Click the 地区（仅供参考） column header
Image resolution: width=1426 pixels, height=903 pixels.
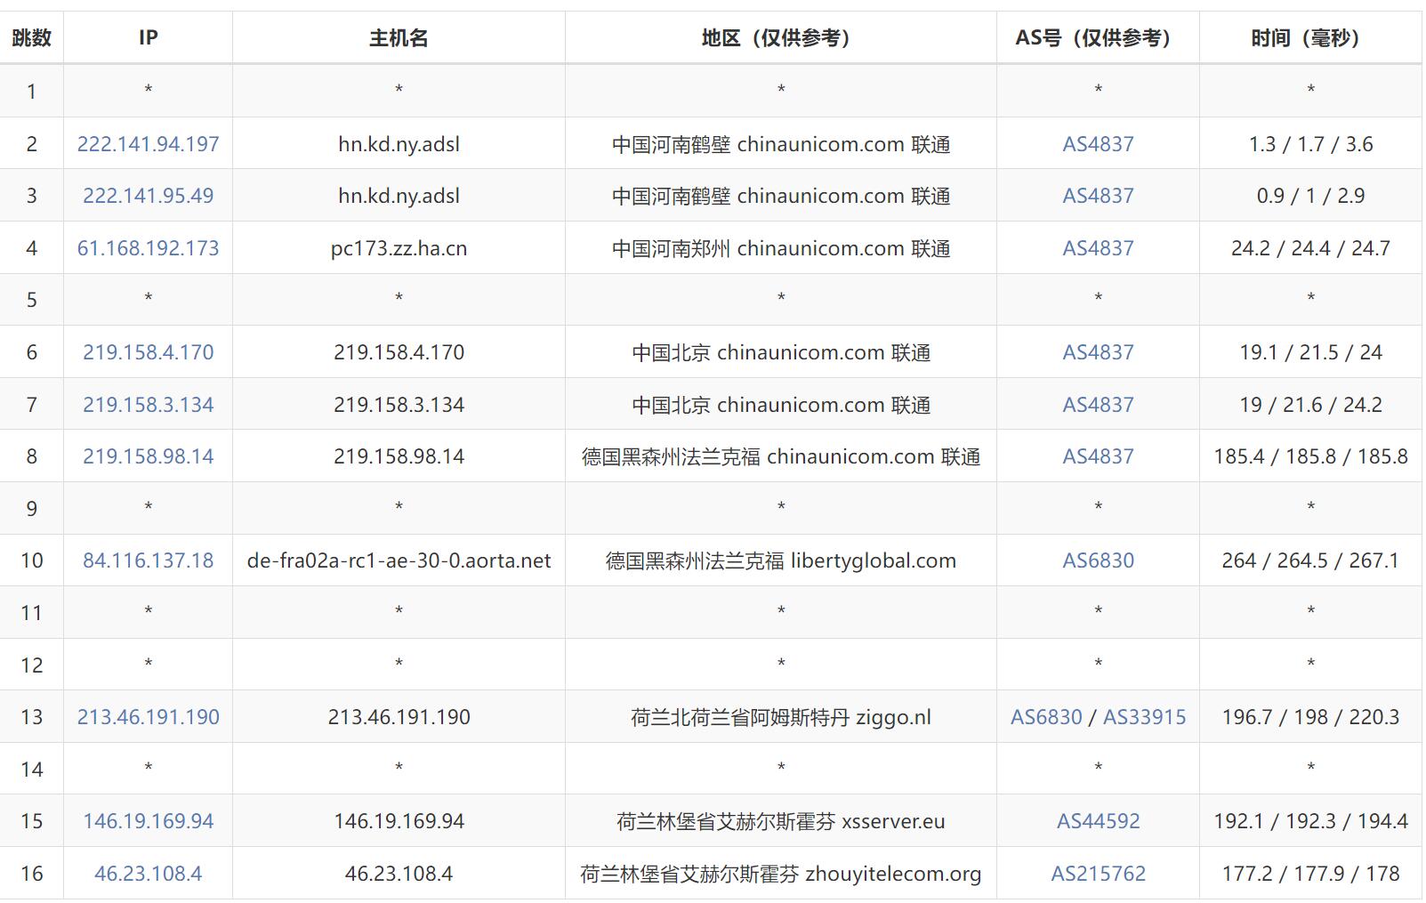[780, 37]
